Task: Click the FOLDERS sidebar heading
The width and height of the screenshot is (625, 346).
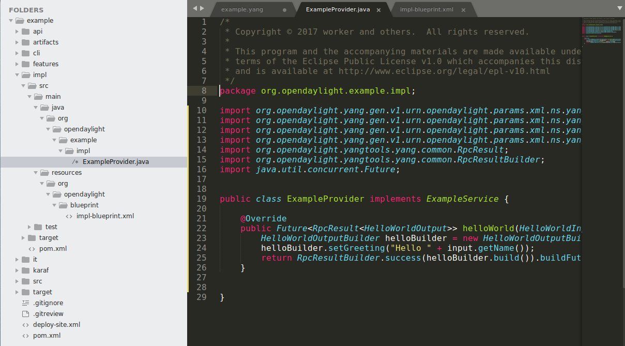Action: [26, 10]
